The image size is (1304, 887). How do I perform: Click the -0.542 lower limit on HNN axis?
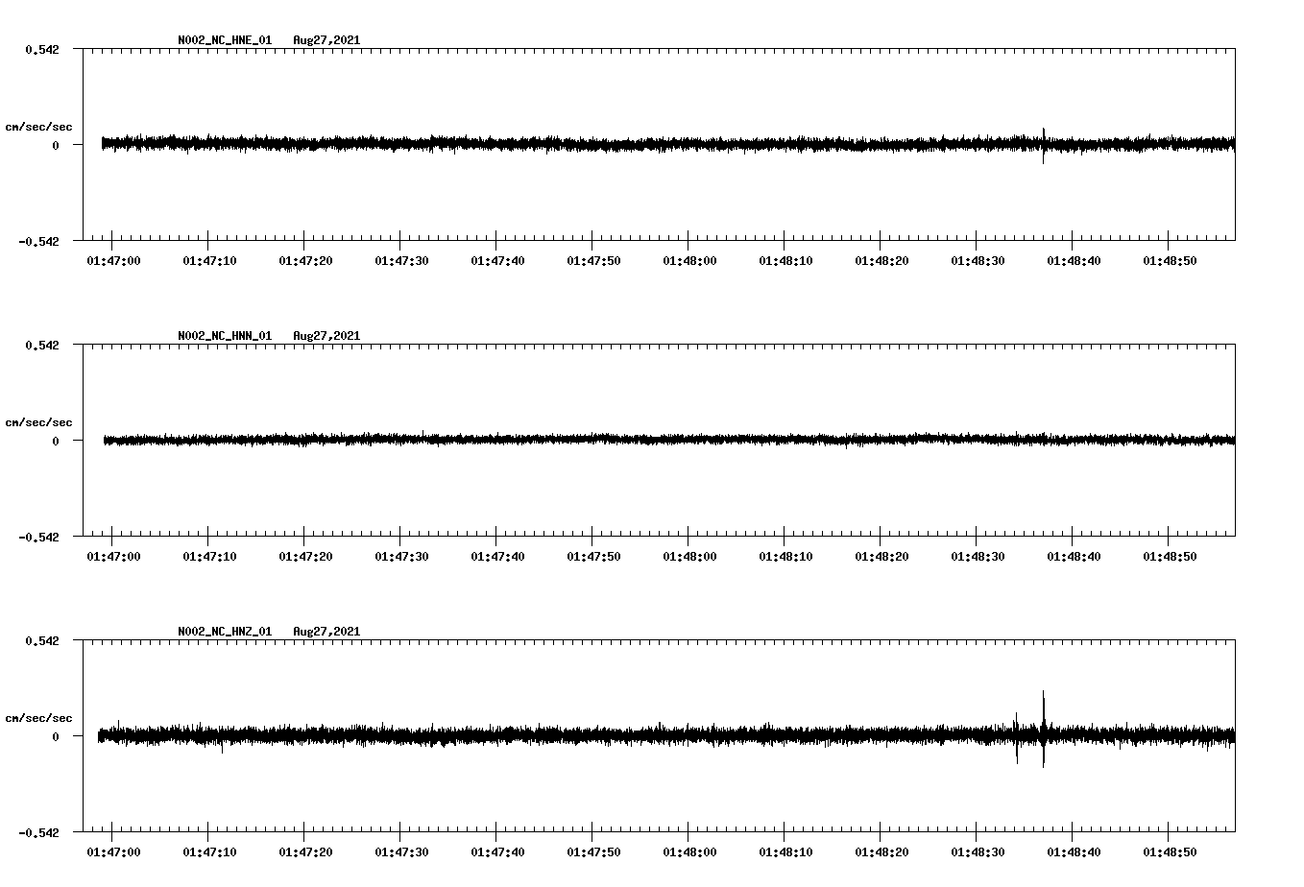pyautogui.click(x=38, y=537)
